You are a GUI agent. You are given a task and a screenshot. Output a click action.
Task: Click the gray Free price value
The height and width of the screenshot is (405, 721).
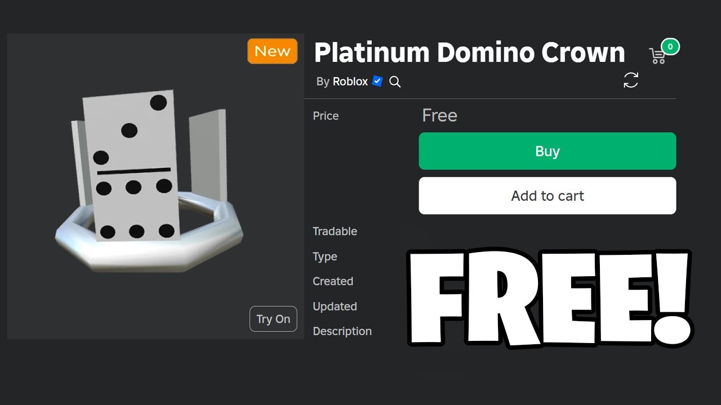coord(439,115)
